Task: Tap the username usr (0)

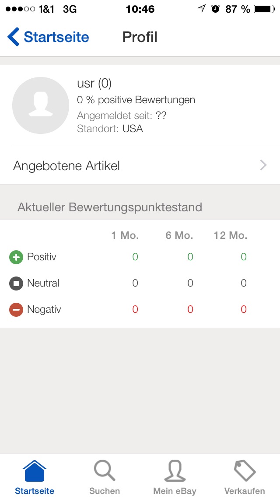Action: point(94,84)
